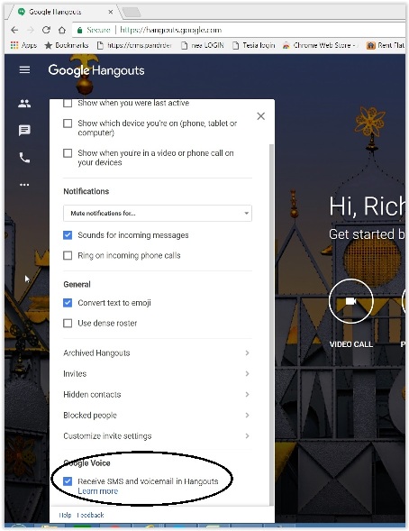
Task: Open the Tesia login bookmark
Action: pos(253,45)
